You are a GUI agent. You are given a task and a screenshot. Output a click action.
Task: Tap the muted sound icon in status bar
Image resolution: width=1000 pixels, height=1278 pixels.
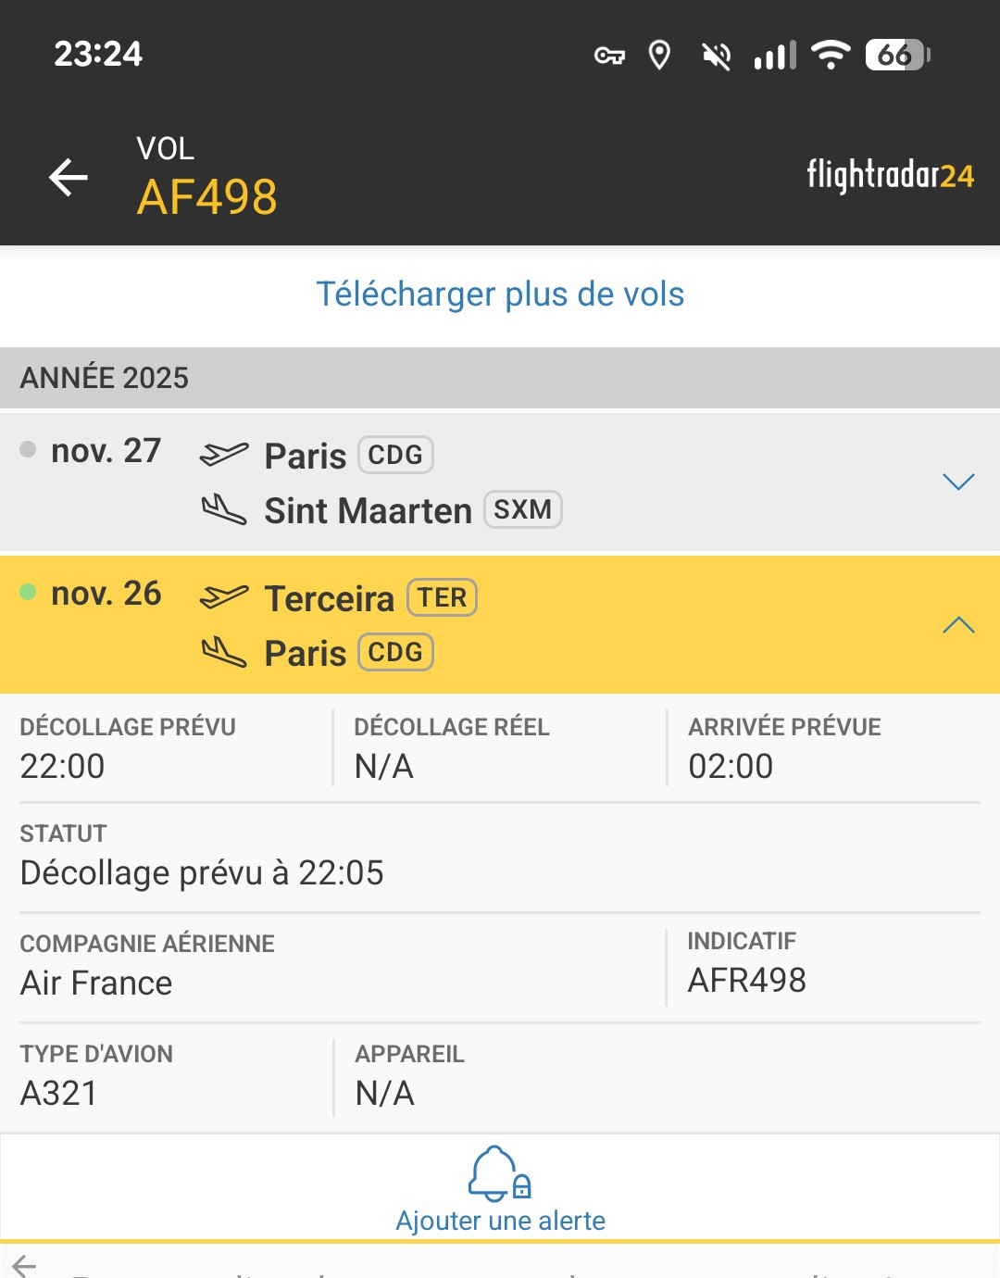point(716,56)
